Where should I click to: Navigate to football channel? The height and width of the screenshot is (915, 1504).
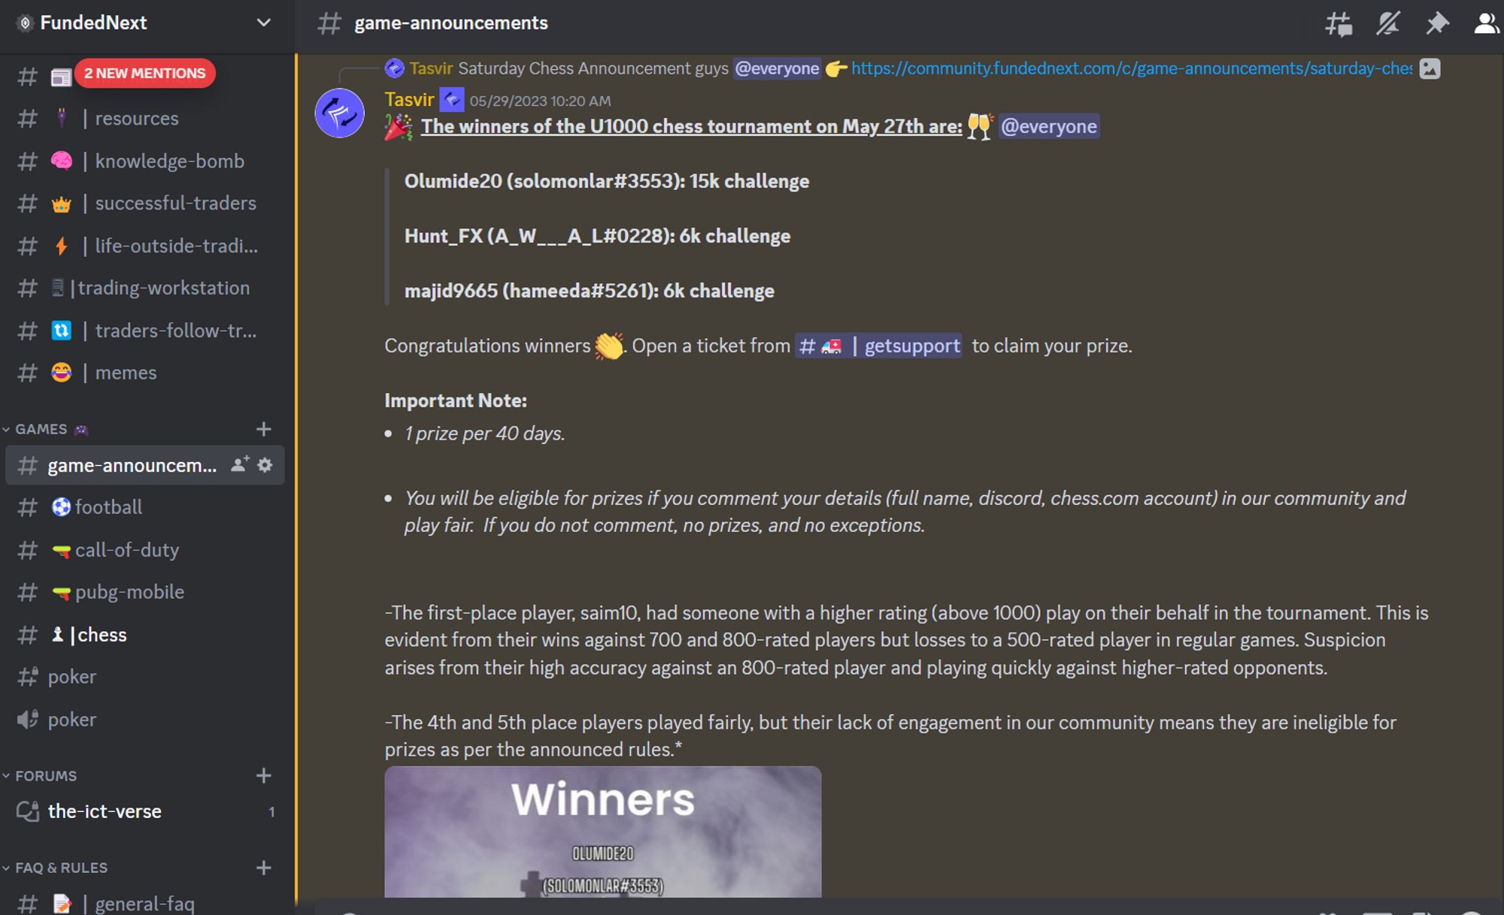(x=108, y=506)
